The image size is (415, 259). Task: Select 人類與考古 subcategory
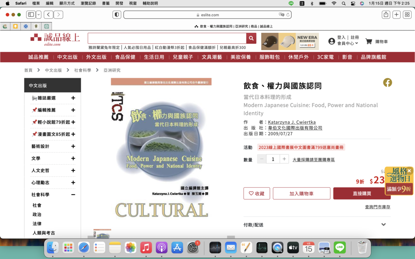pos(44,233)
